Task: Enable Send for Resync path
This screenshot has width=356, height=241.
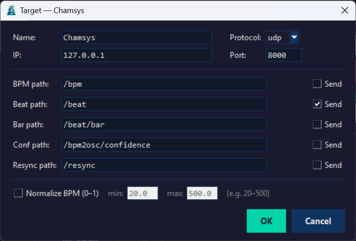Action: [317, 165]
